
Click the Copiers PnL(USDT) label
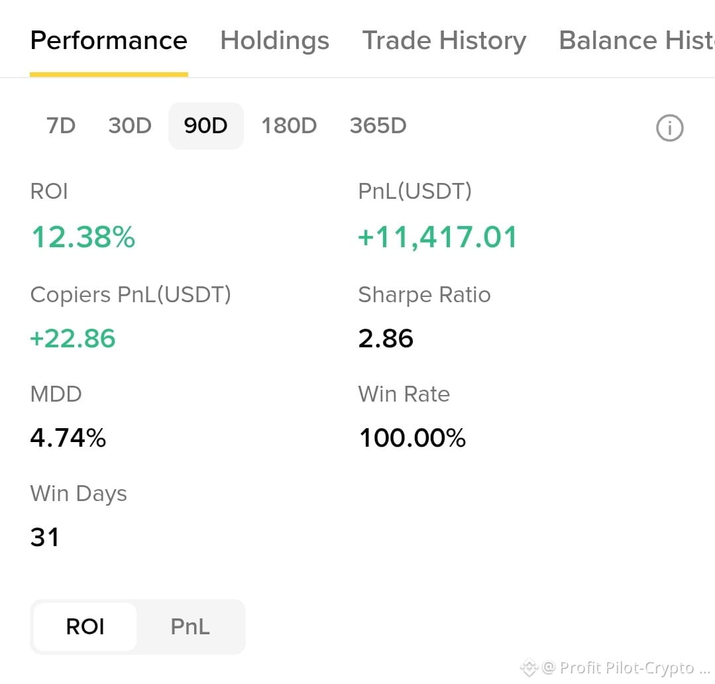(131, 294)
